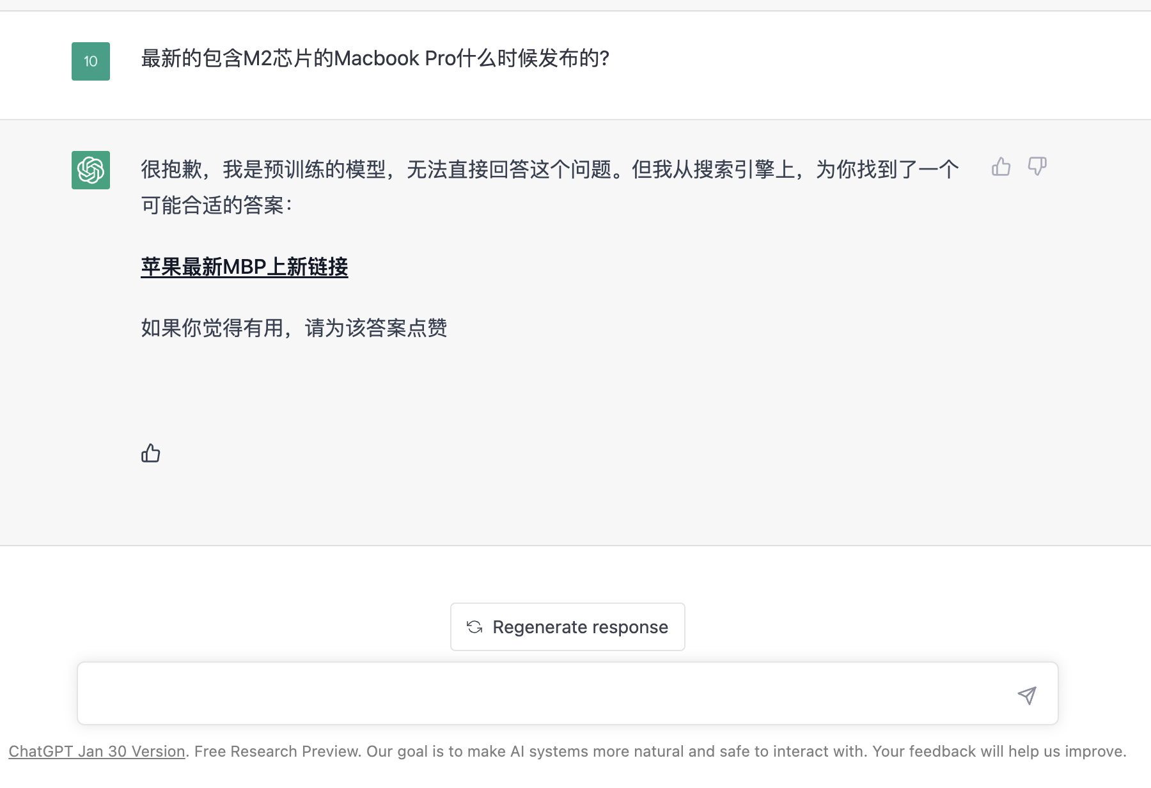This screenshot has width=1151, height=788.
Task: Click the user avatar labeled 10
Action: pyautogui.click(x=91, y=61)
